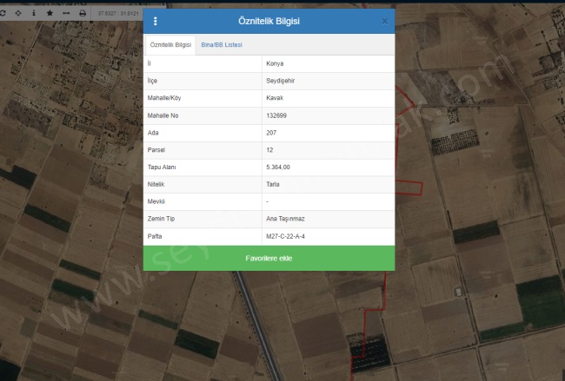Click the Seydişehir district value

point(280,81)
